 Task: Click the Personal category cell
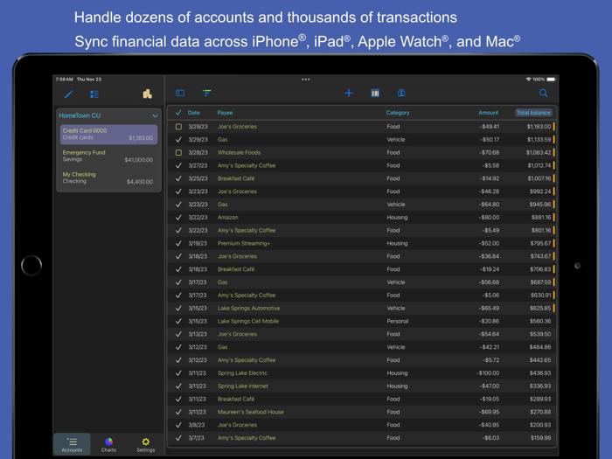point(397,321)
